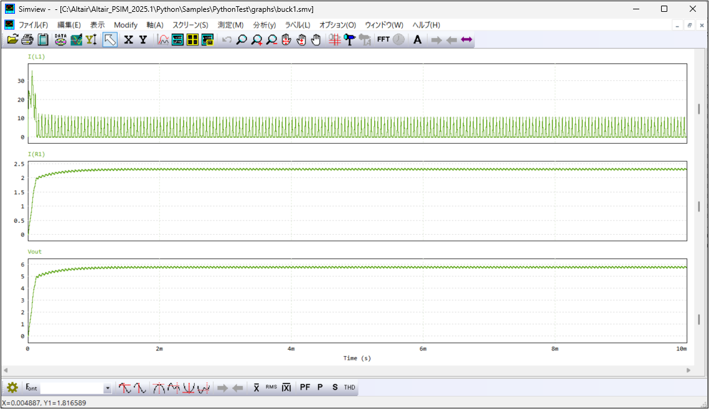
Task: Click the X axis settings icon
Action: coord(128,40)
